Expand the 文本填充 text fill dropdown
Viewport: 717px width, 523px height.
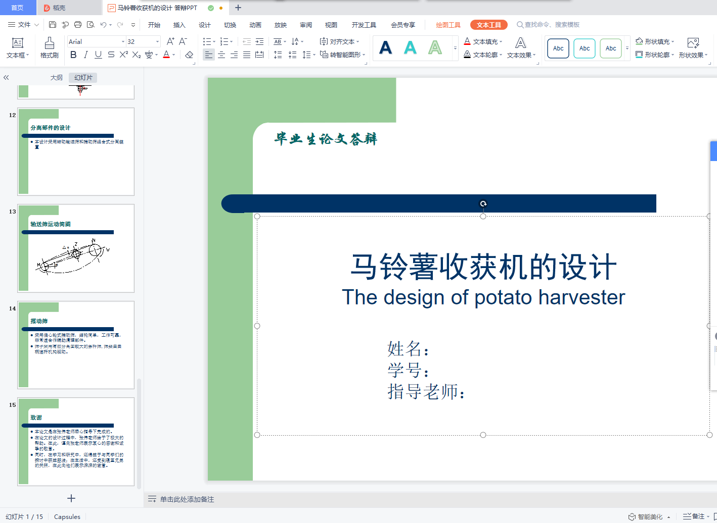click(x=501, y=41)
